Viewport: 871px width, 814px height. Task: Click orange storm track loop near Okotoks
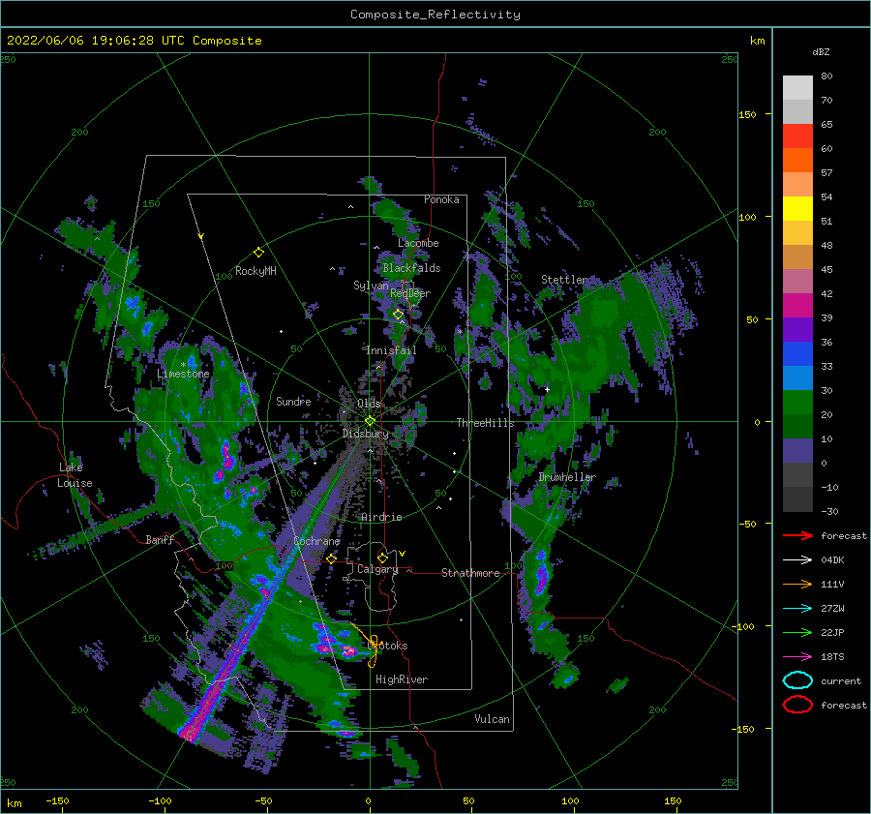[x=373, y=650]
